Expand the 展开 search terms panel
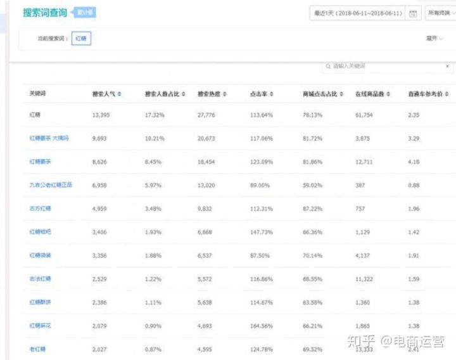 (x=434, y=39)
